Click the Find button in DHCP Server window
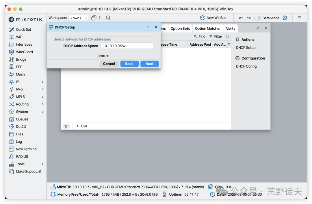Viewport: 312px width, 204px height. pos(200,36)
